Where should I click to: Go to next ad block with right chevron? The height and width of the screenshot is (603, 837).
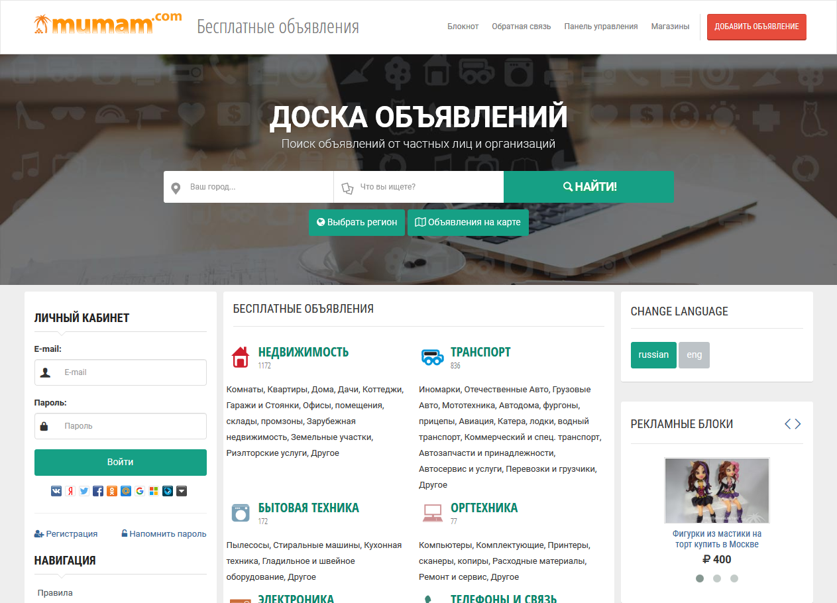point(798,424)
